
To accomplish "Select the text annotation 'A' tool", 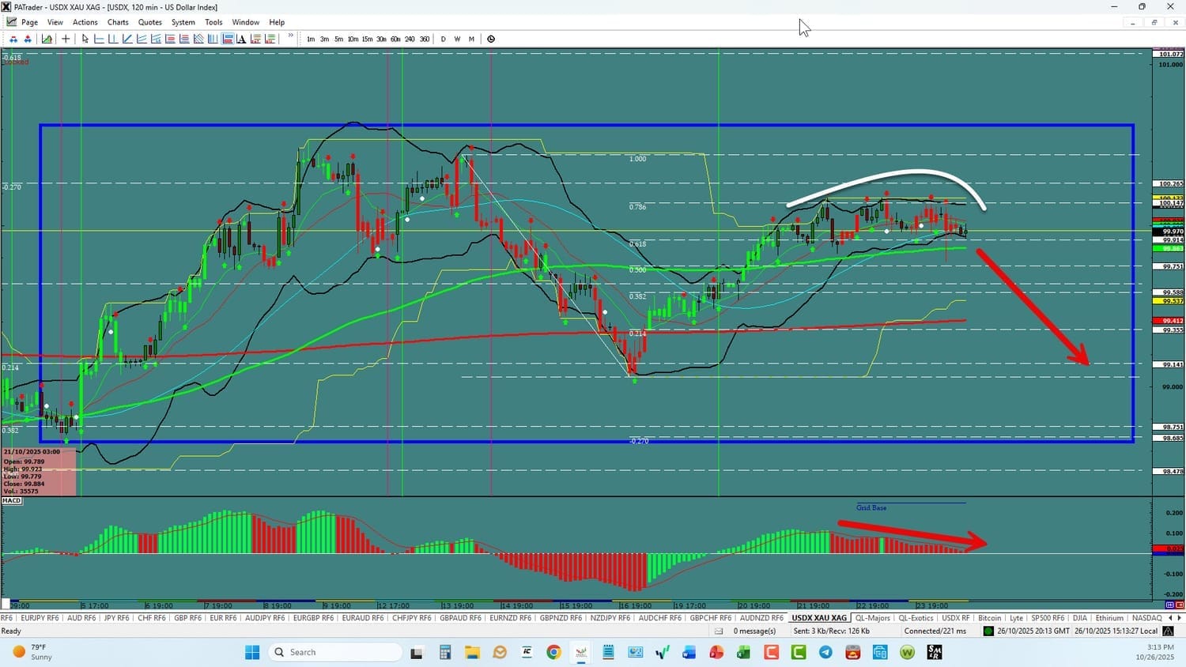I will 241,39.
